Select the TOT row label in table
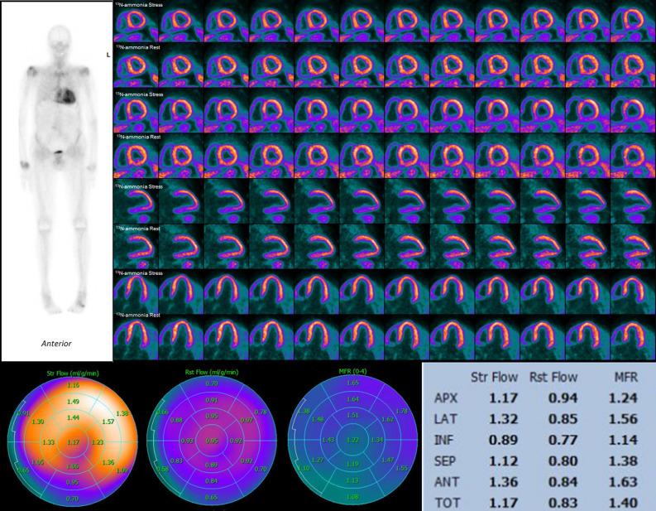The image size is (656, 511). pyautogui.click(x=444, y=500)
